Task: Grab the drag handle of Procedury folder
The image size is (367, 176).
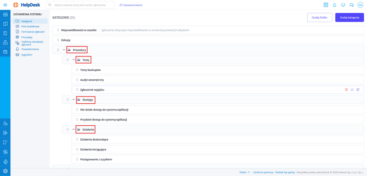Action: 58,50
